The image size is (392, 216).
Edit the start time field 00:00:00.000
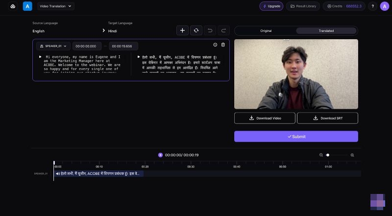coord(87,46)
